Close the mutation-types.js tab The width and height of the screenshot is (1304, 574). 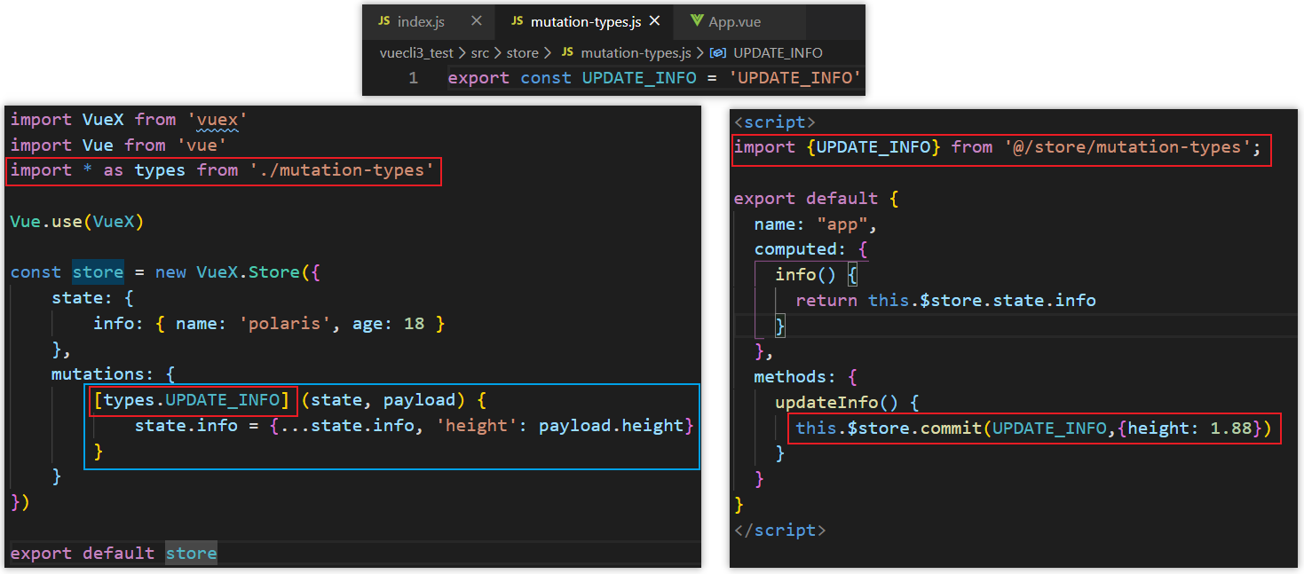656,21
